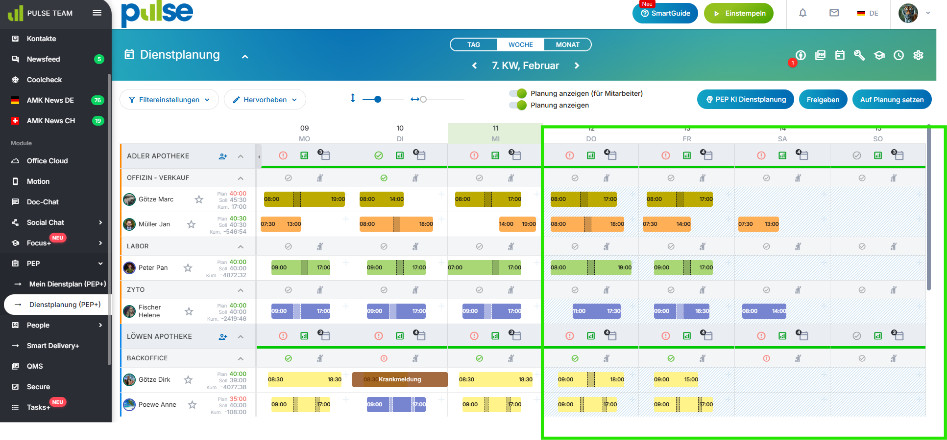The width and height of the screenshot is (947, 440).
Task: Open the settings gear in the header
Action: [x=918, y=55]
